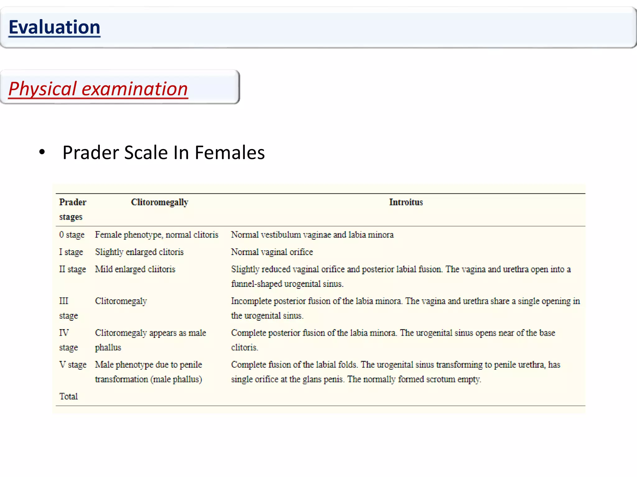Click the 'Clitoromegaly' cell in III stage row
637x477 pixels.
tap(121, 301)
